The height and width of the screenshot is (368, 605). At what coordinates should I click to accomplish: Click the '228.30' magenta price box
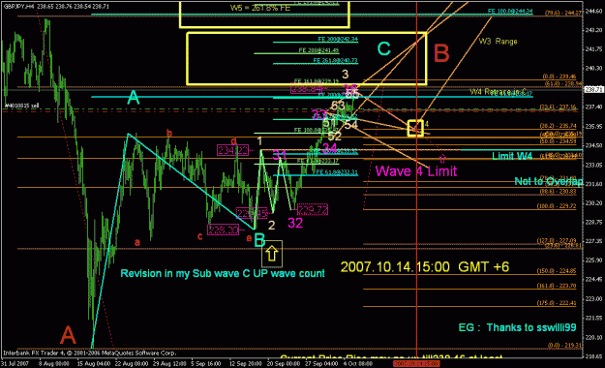tap(223, 230)
